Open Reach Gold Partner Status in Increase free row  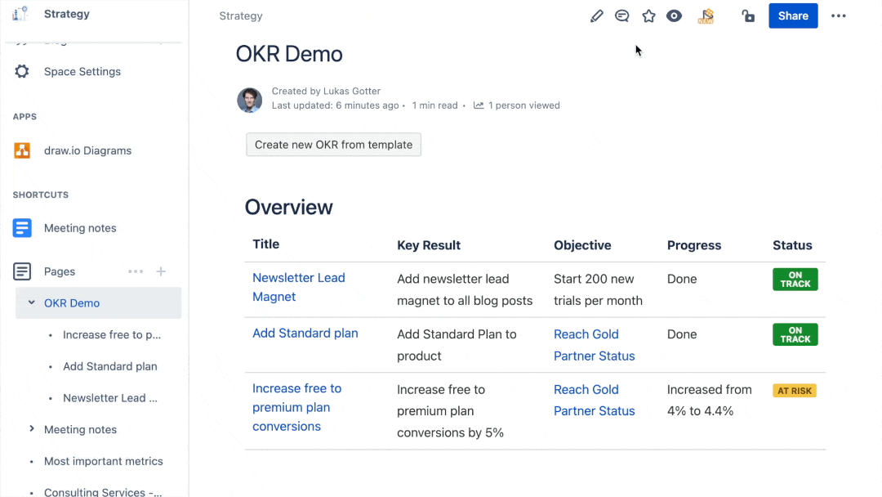[x=594, y=401]
